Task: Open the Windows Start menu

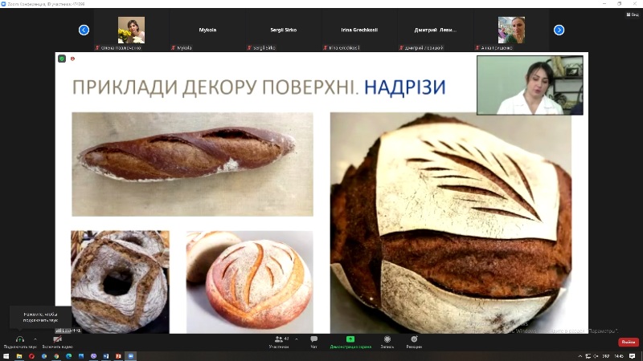Action: coord(6,355)
